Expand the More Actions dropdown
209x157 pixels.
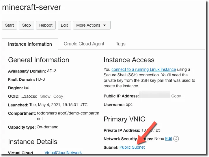click(x=92, y=25)
